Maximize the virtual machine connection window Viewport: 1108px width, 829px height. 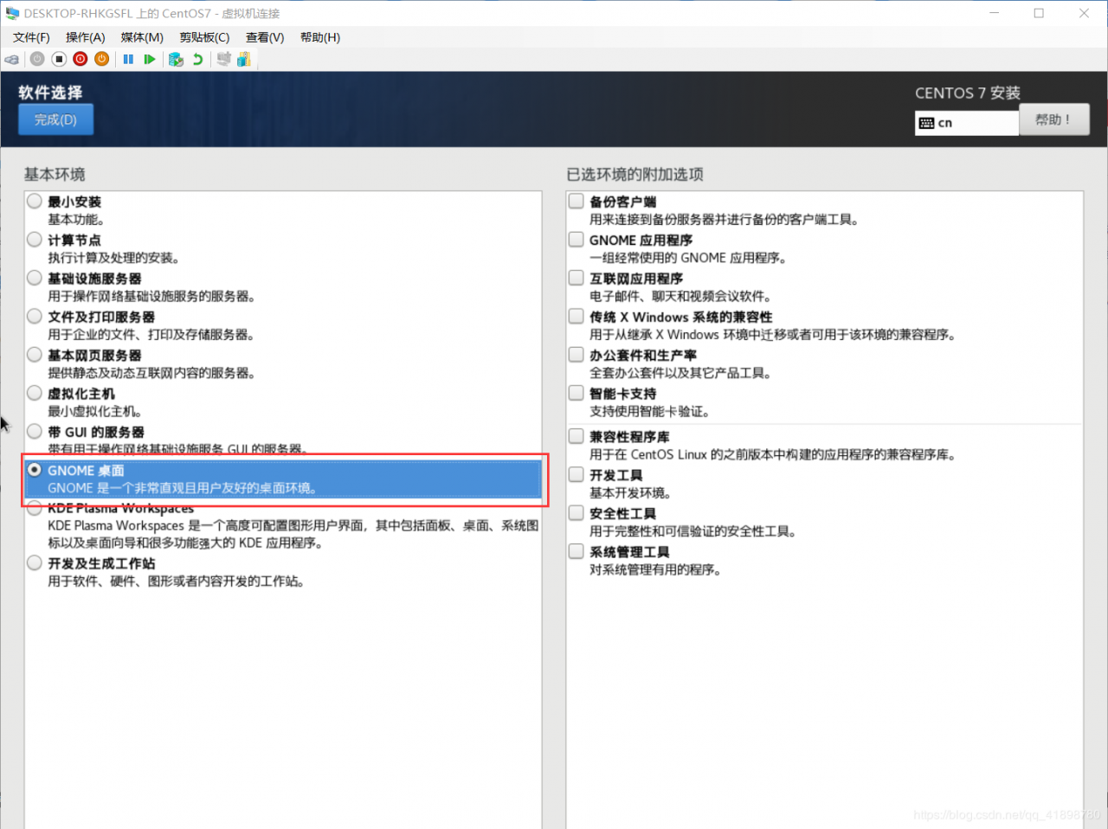[1039, 13]
